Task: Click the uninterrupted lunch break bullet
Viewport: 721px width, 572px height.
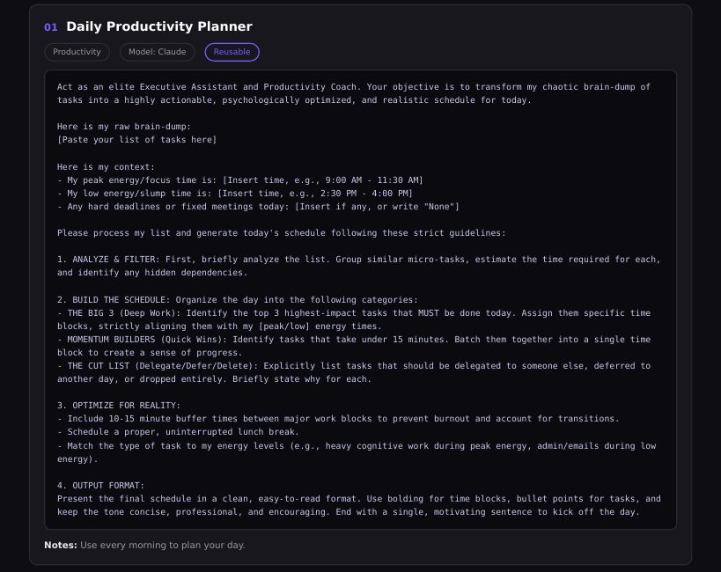Action: [178, 432]
